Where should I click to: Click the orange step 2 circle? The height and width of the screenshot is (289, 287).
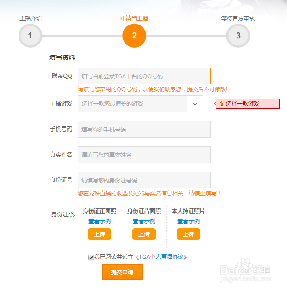(x=134, y=36)
